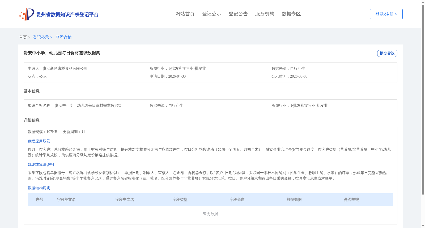Image resolution: width=425 pixels, height=228 pixels.
Task: Select 公示时间 2026-05-08 value
Action: tap(299, 76)
